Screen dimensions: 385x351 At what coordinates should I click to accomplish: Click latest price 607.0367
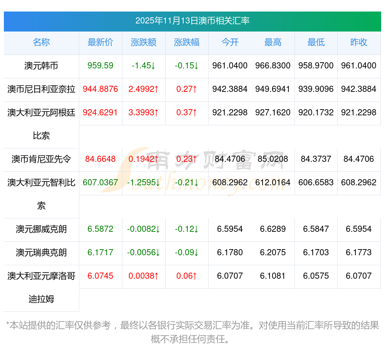[100, 182]
